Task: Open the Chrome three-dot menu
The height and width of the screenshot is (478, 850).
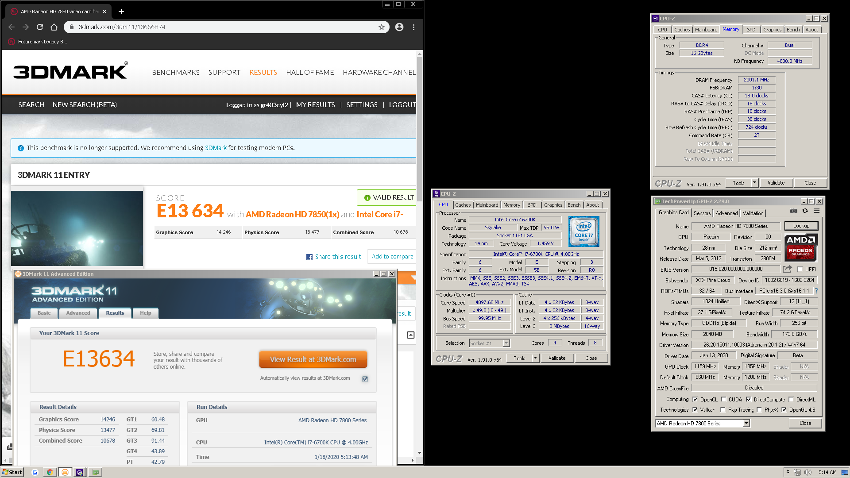Action: click(x=413, y=27)
